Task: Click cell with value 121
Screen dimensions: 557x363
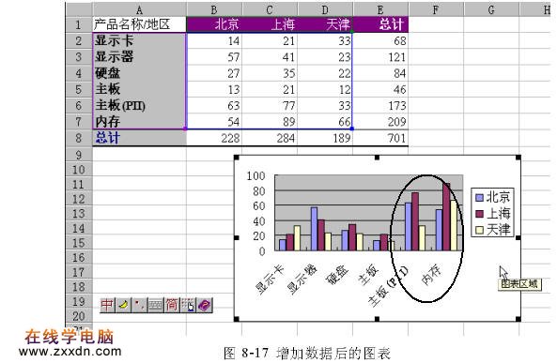Action: pyautogui.click(x=380, y=57)
